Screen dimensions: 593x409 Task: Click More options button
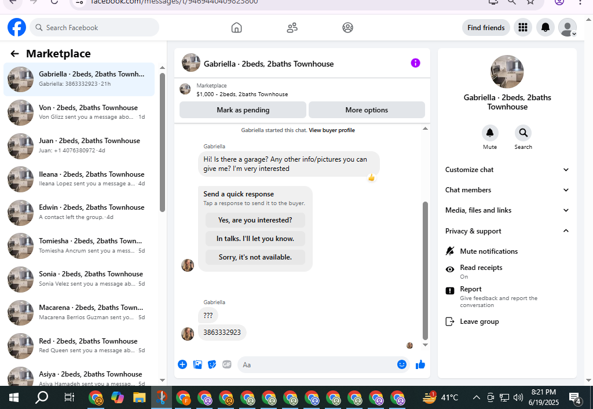pos(367,109)
